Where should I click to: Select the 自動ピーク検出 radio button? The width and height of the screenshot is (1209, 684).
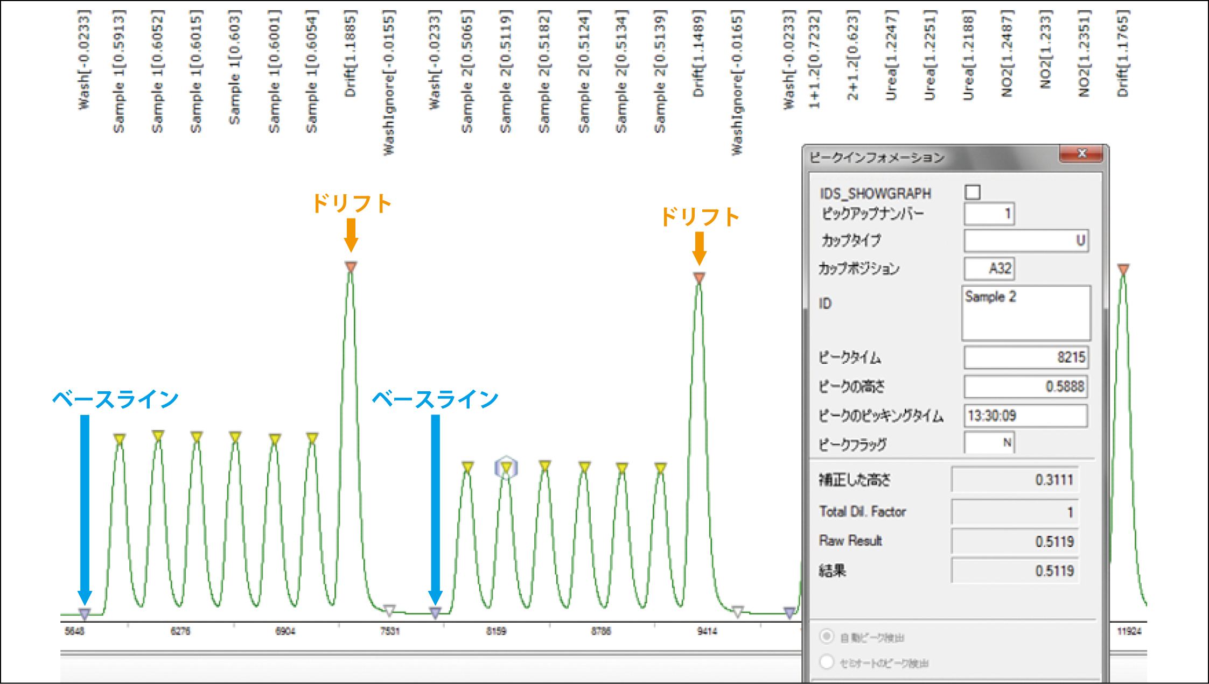tap(827, 637)
